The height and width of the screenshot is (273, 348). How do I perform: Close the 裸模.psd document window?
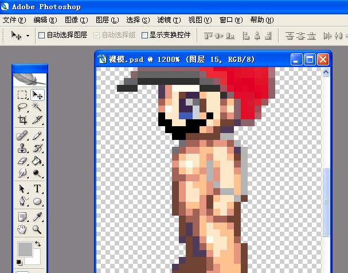pos(323,60)
